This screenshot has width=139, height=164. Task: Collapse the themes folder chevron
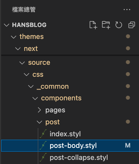click(x=13, y=37)
